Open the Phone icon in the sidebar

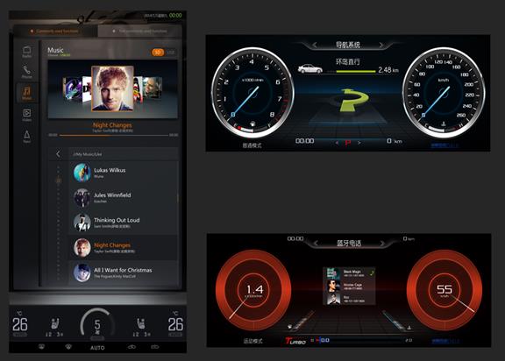26,72
